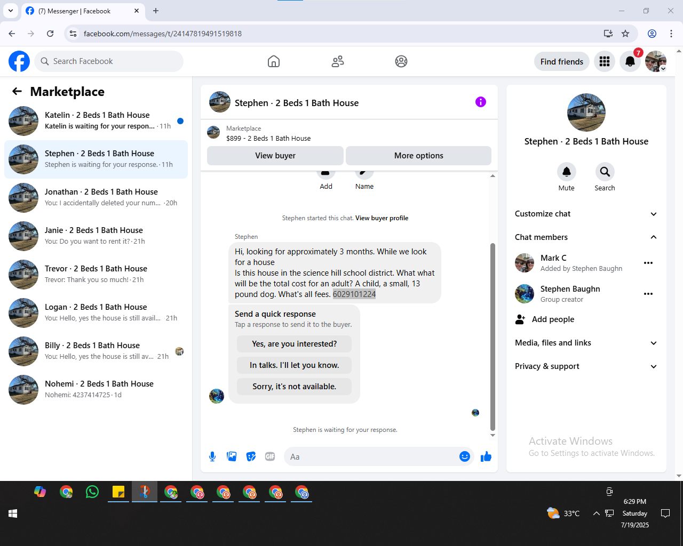Open the Windows notification center
Viewport: 683px width, 546px height.
(x=665, y=513)
